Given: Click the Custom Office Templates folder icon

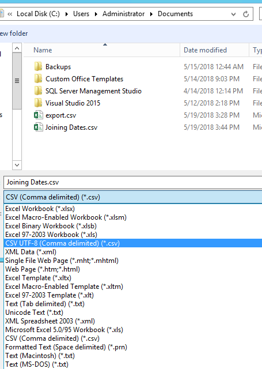Looking at the screenshot, I should coord(39,79).
